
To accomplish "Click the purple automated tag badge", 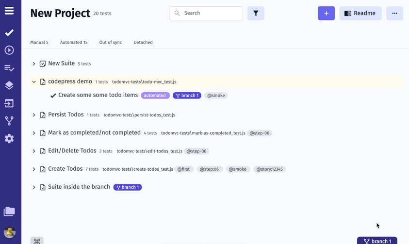I will point(155,96).
